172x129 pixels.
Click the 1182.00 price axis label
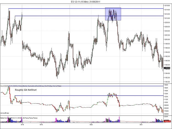click(167, 77)
